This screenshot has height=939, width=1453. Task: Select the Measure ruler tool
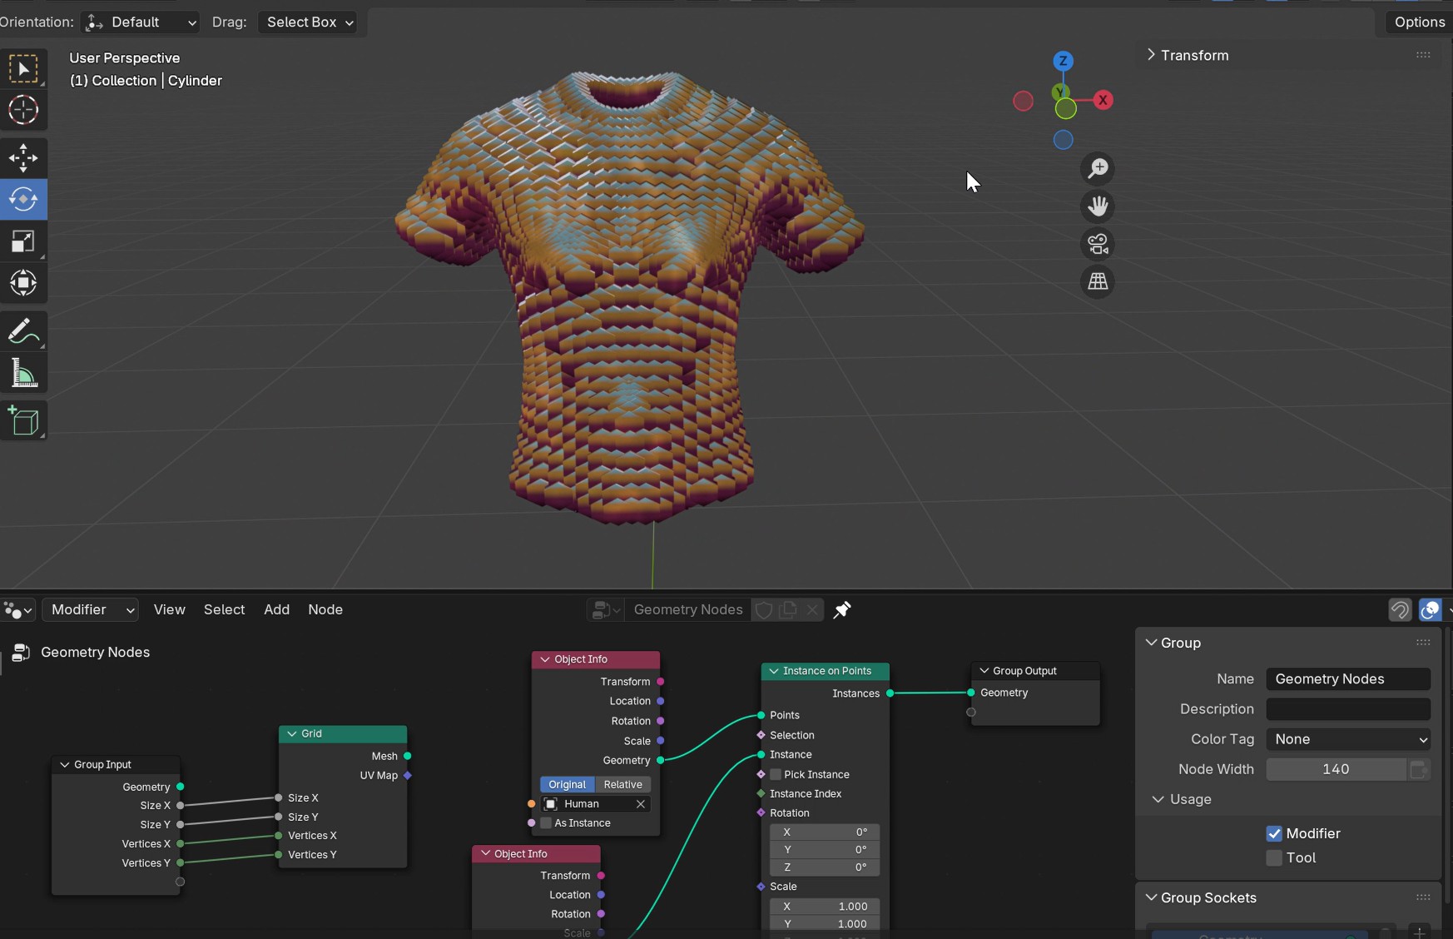coord(23,374)
